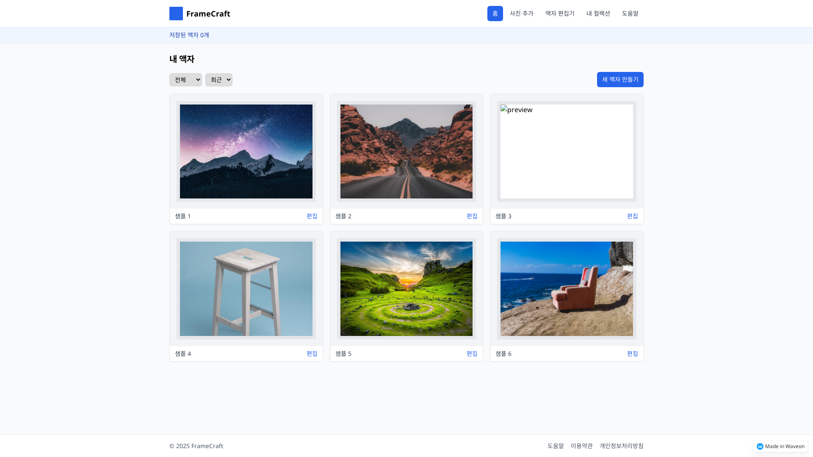The height and width of the screenshot is (457, 813).
Task: Open 개인정보처리방침 footer link
Action: 621,446
